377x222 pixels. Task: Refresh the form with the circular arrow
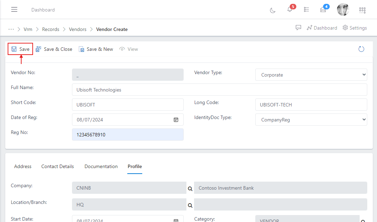pos(361,49)
